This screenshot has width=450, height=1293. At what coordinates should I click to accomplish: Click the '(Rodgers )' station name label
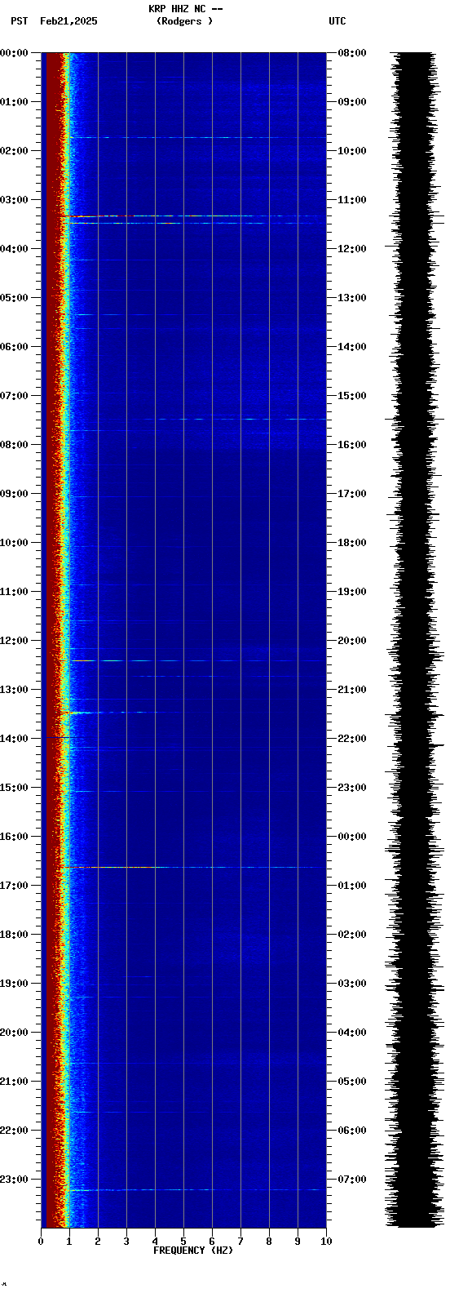184,21
